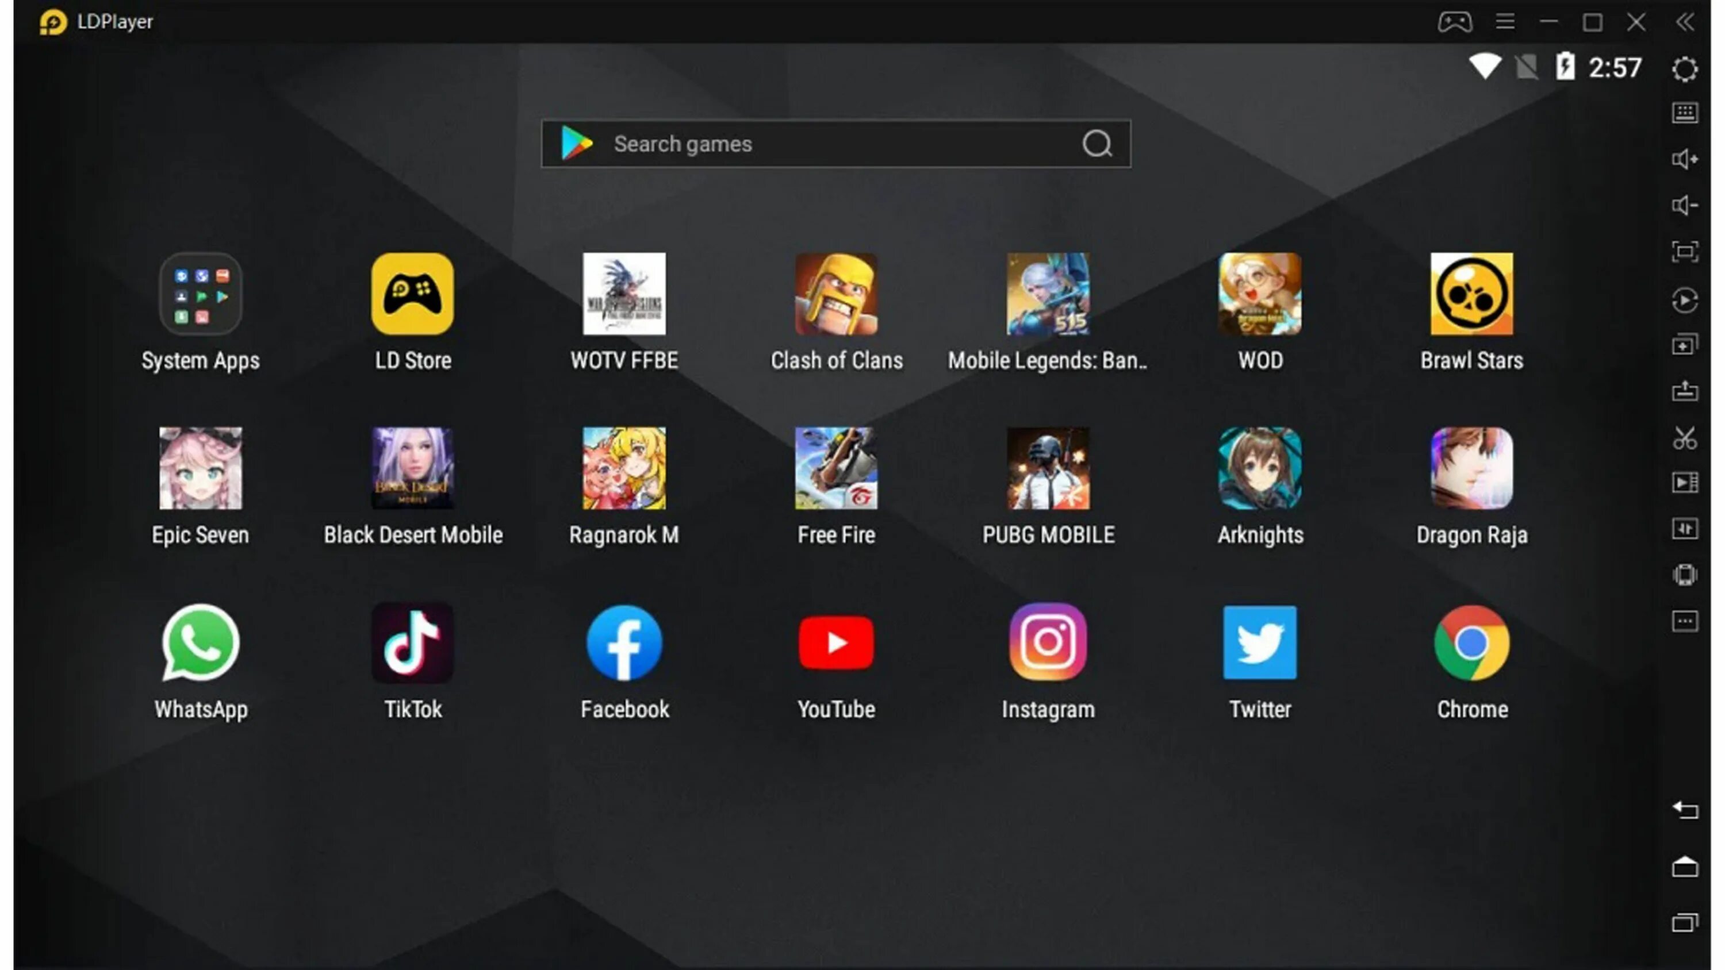
Task: Toggle keyboard input icon on sidebar
Action: point(1686,111)
